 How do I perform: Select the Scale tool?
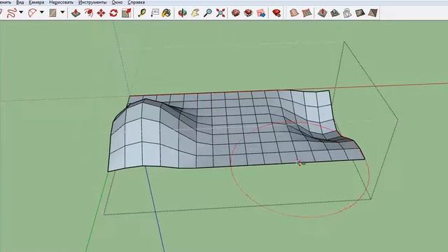point(126,13)
